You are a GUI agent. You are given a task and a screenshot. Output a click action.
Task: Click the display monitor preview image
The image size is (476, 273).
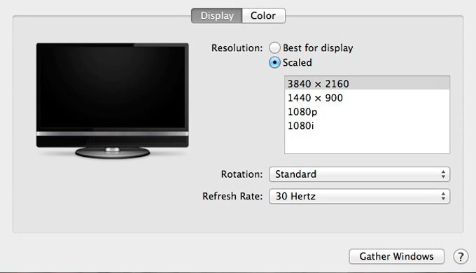(112, 101)
